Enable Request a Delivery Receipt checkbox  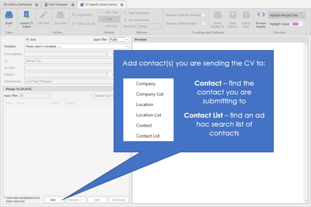tap(203, 15)
